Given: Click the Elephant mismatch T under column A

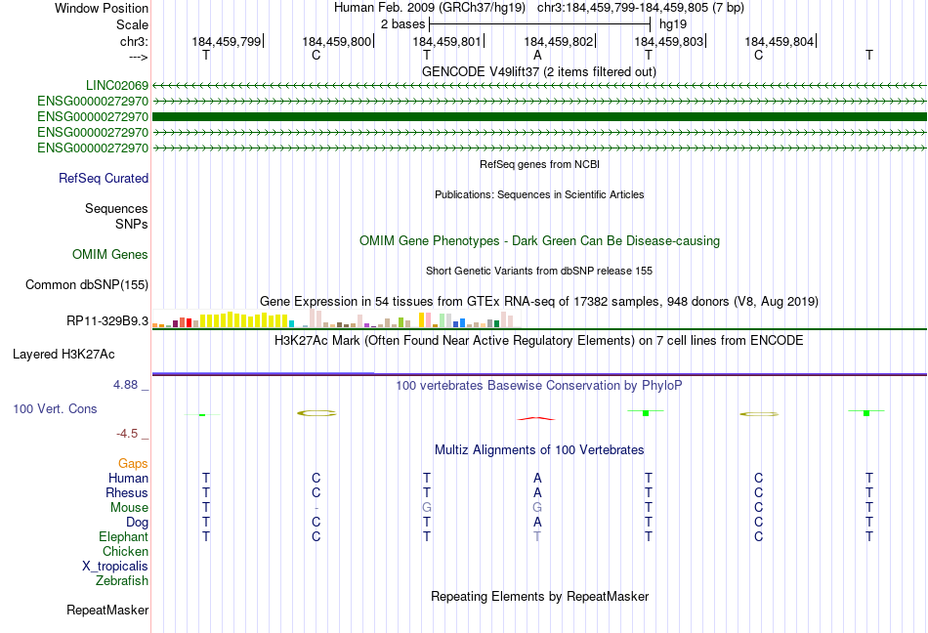Looking at the screenshot, I should point(537,536).
